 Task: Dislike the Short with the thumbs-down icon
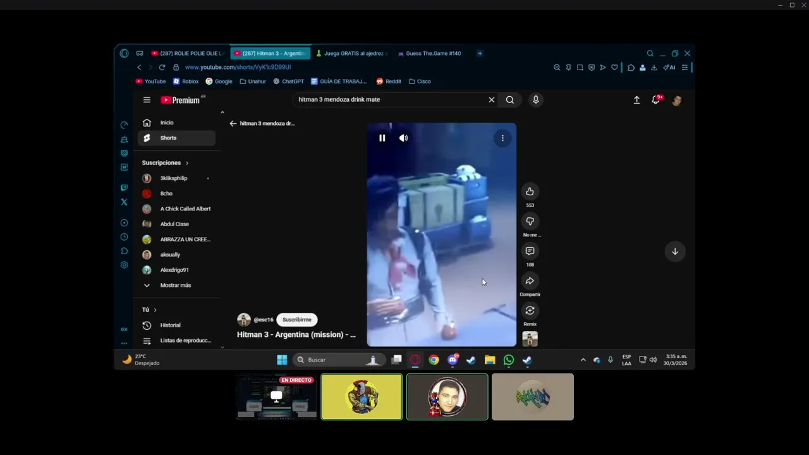pyautogui.click(x=530, y=221)
